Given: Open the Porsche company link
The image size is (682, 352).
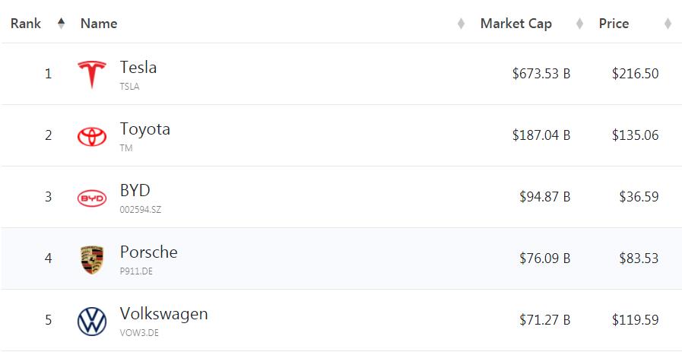Looking at the screenshot, I should 148,252.
